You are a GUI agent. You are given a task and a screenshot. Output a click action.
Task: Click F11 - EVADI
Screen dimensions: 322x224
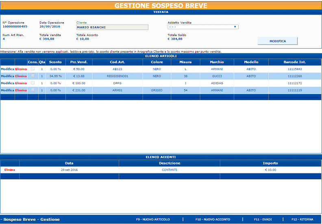(263, 219)
